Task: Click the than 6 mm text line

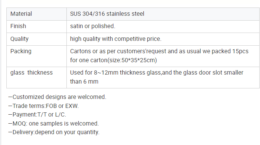Action: pyautogui.click(x=84, y=82)
